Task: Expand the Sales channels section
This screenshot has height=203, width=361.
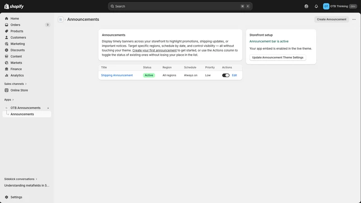Action: [x=15, y=84]
